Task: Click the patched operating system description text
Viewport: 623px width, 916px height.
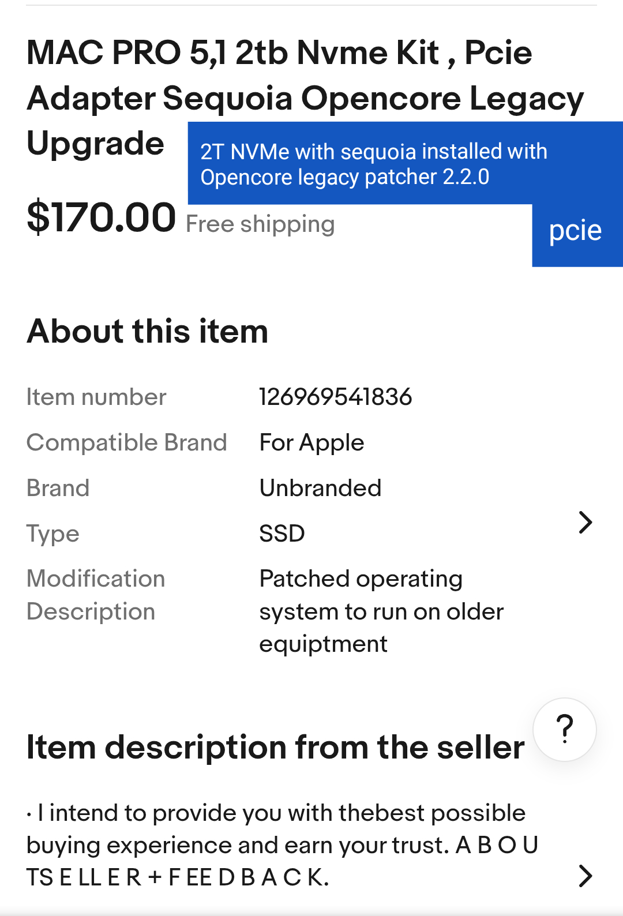Action: [381, 611]
